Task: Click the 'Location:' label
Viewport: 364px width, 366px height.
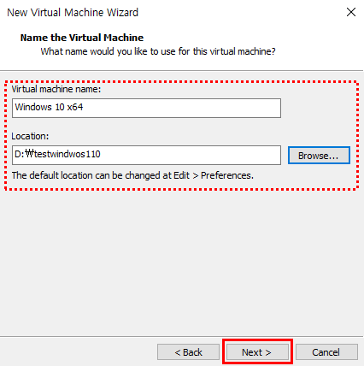Action: (x=30, y=136)
